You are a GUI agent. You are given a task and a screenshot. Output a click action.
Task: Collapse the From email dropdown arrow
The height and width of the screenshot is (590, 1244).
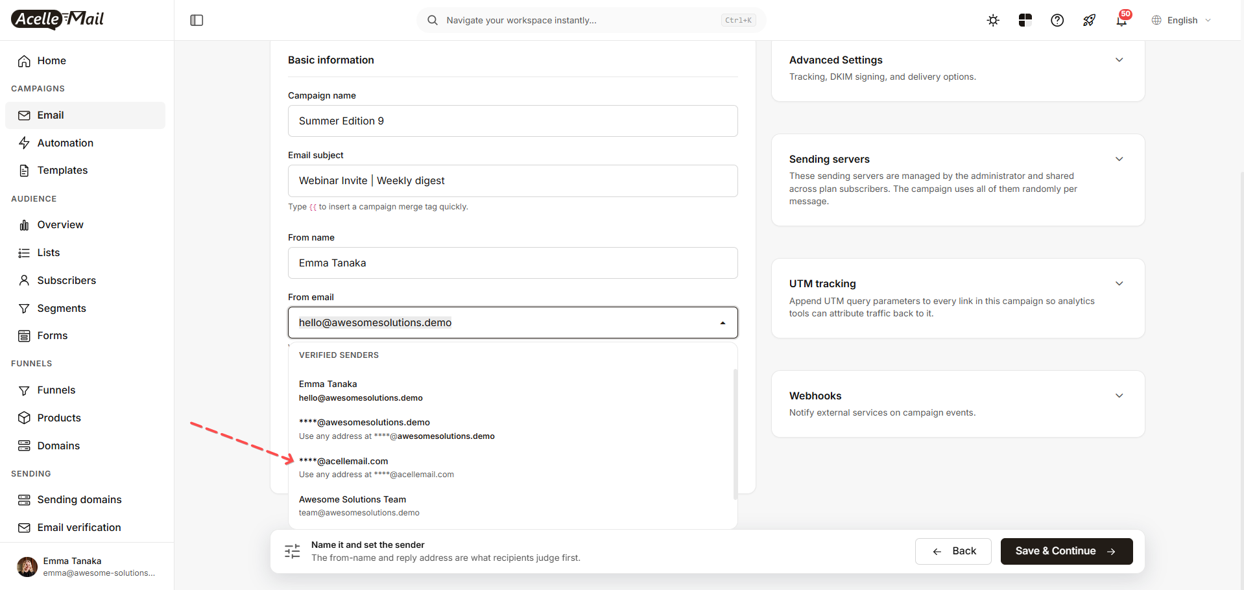click(723, 323)
